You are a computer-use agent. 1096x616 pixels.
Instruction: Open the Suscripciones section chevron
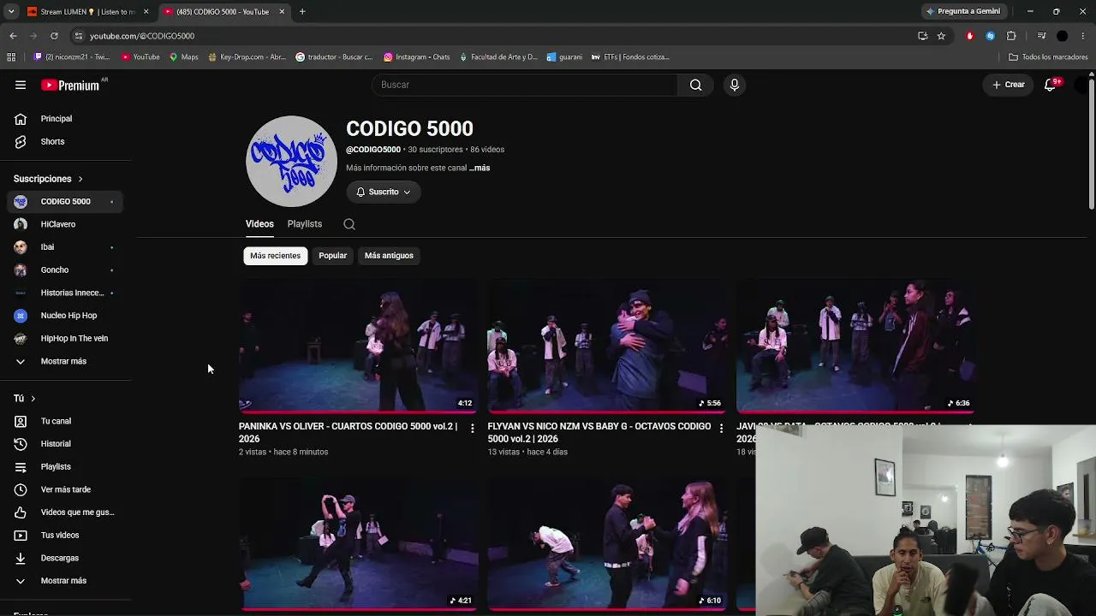pyautogui.click(x=80, y=179)
